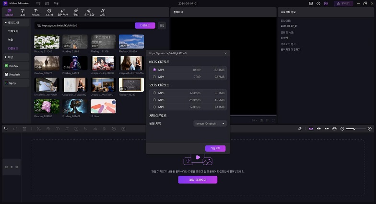Image resolution: width=376 pixels, height=204 pixels.
Task: Select 다운로드 item in left sidebar
Action: pyautogui.click(x=13, y=48)
